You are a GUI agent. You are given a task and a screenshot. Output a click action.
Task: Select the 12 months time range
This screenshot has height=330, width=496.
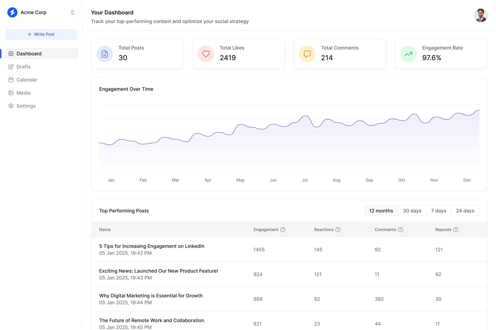(x=381, y=211)
